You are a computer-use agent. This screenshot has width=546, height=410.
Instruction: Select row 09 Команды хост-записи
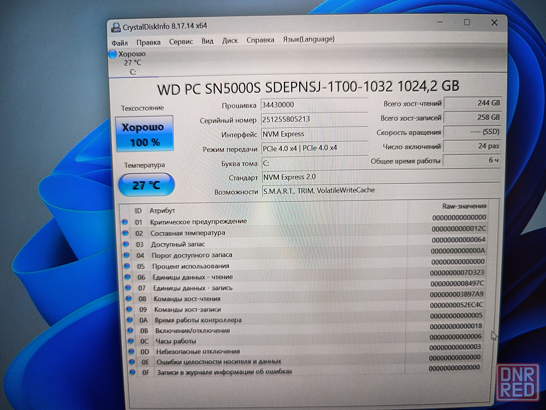click(x=304, y=307)
